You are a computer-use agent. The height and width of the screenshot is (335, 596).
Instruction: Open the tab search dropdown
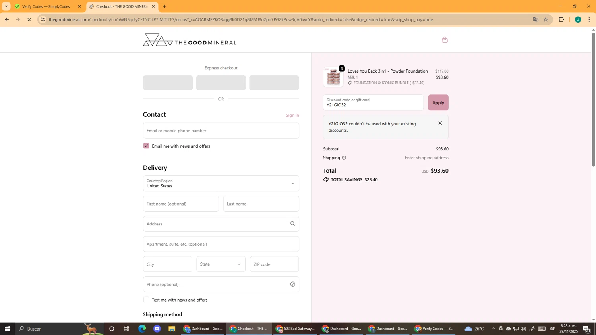6,6
